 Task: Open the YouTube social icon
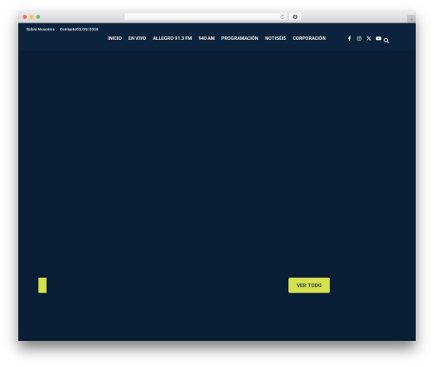pyautogui.click(x=378, y=38)
